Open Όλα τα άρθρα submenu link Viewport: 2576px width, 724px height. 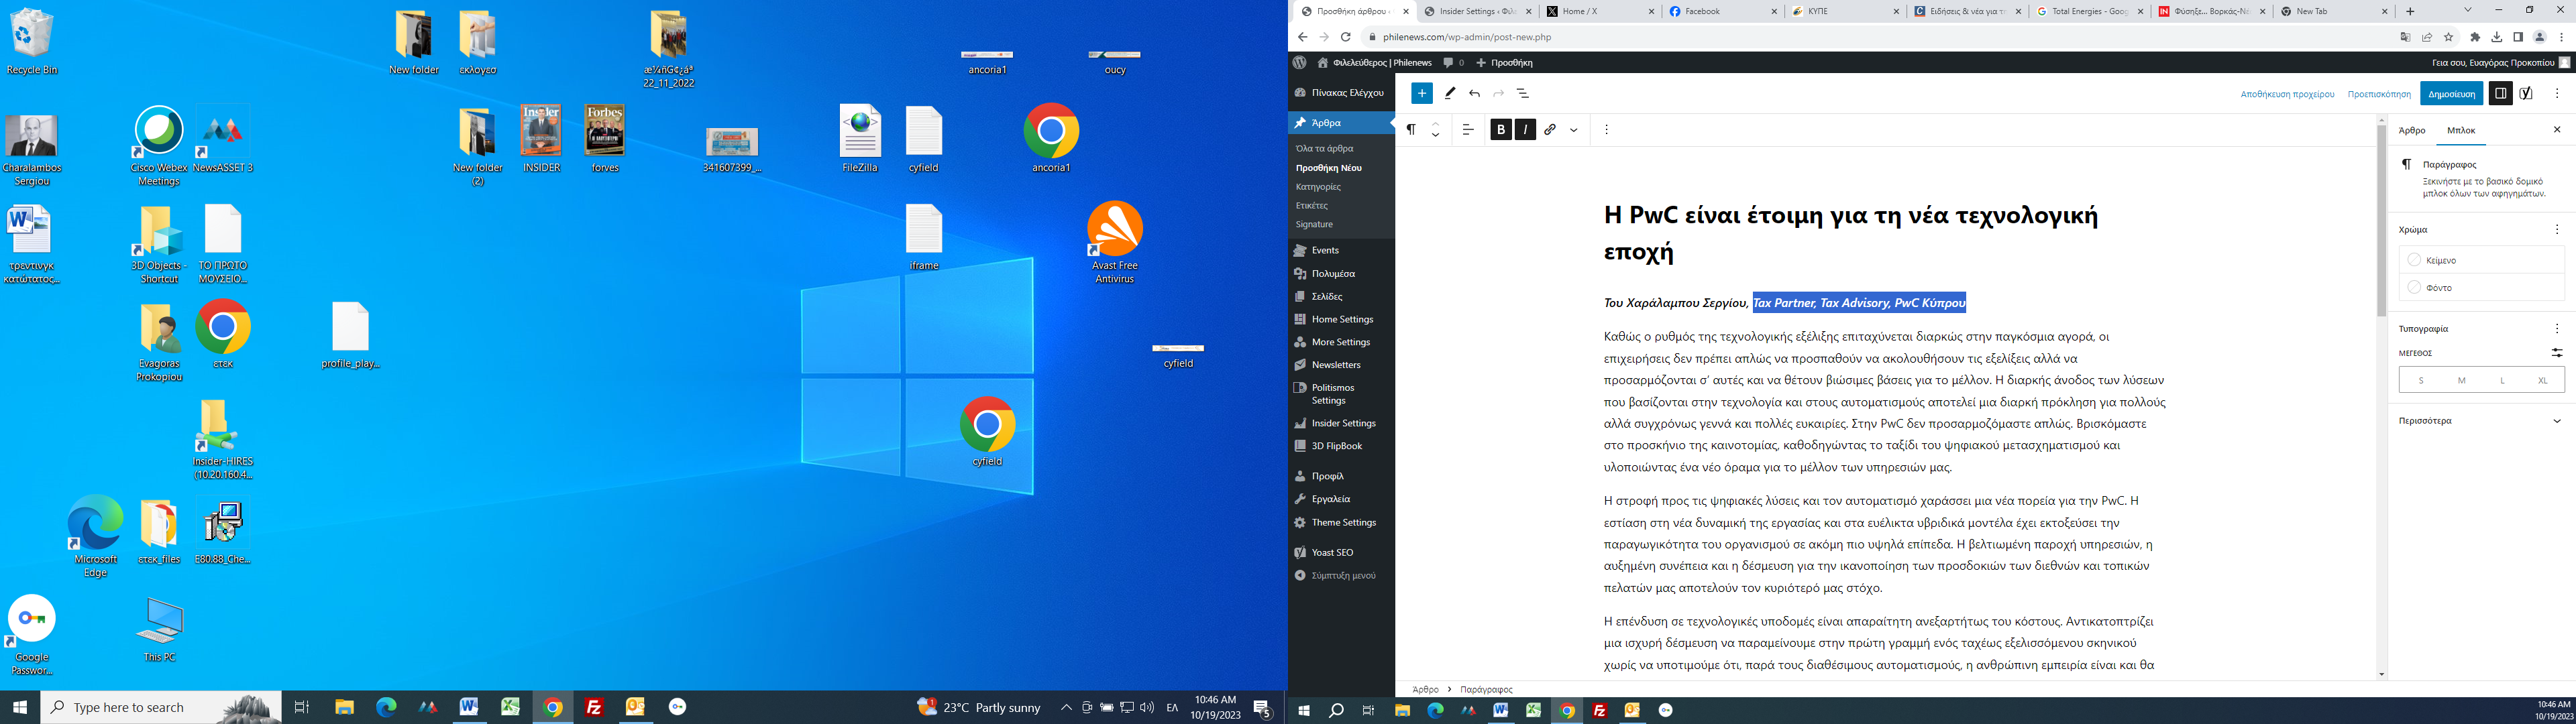[x=1324, y=148]
